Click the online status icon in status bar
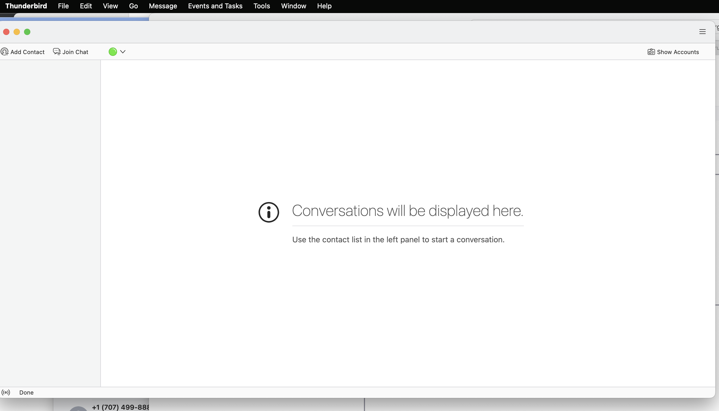The height and width of the screenshot is (411, 719). [6, 392]
